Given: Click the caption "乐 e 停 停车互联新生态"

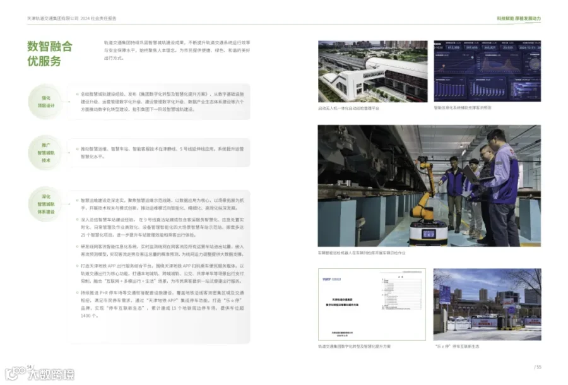Looking at the screenshot, I should pos(457,346).
